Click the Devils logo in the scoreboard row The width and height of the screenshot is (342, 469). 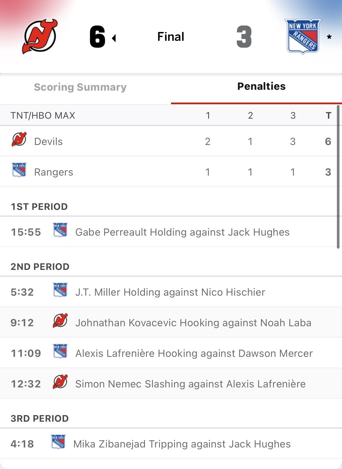19,140
